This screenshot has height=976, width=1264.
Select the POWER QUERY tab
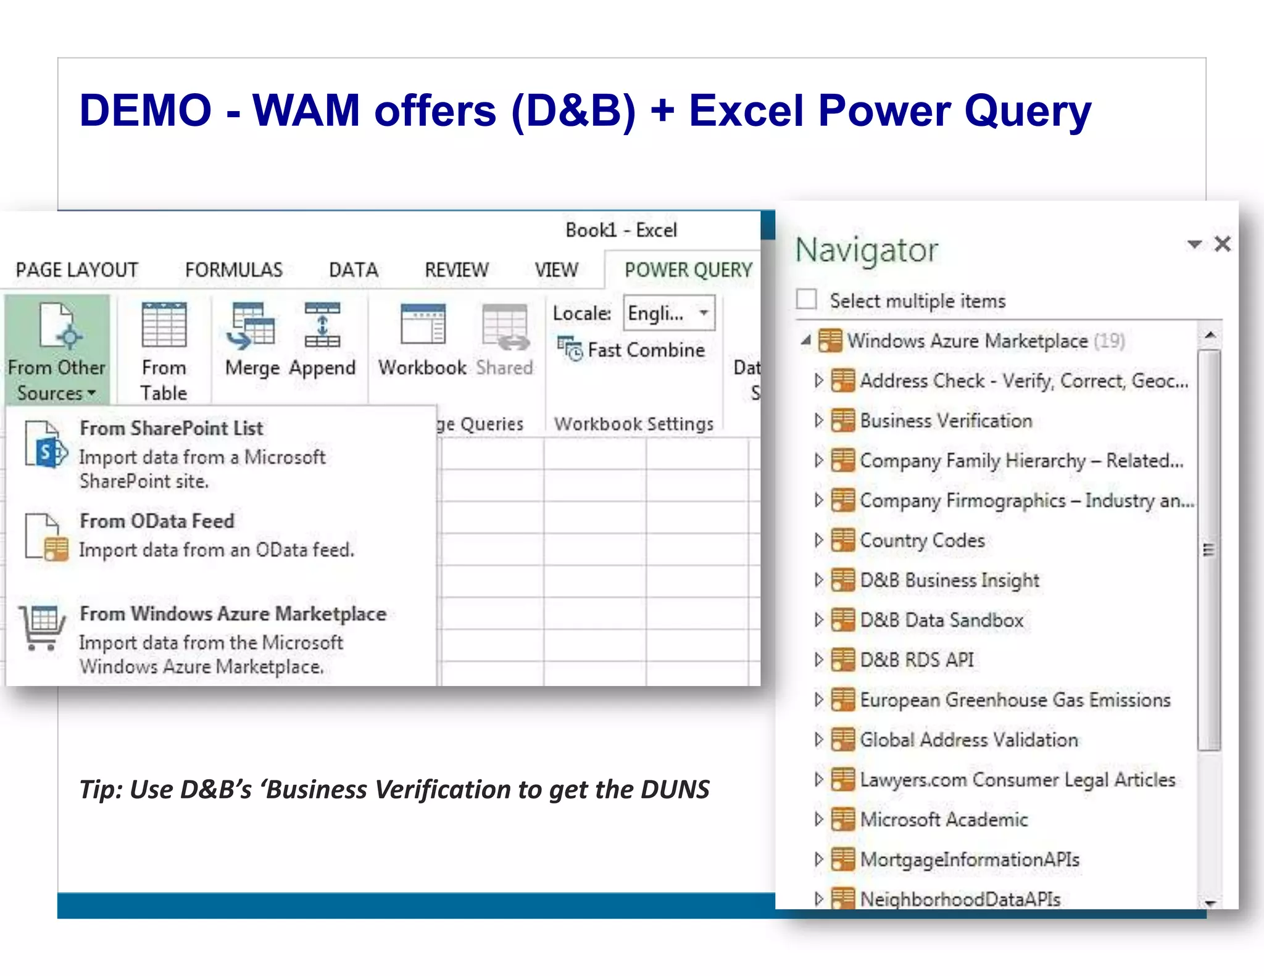click(688, 270)
